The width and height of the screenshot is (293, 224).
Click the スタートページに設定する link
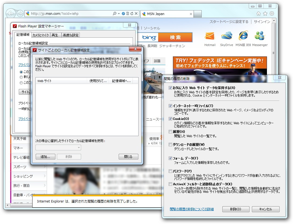(229, 22)
